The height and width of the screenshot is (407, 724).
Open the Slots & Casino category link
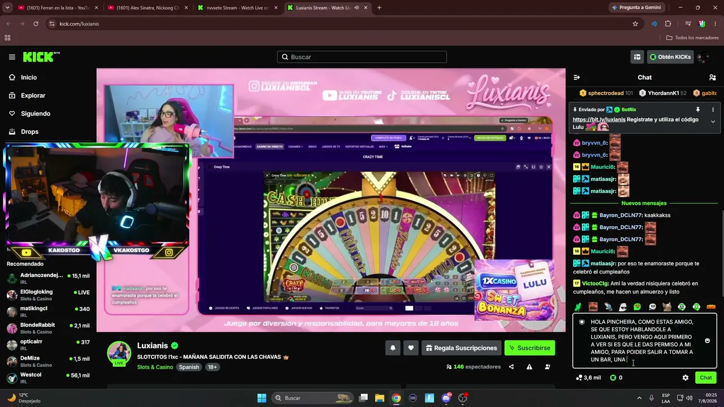[x=155, y=367]
